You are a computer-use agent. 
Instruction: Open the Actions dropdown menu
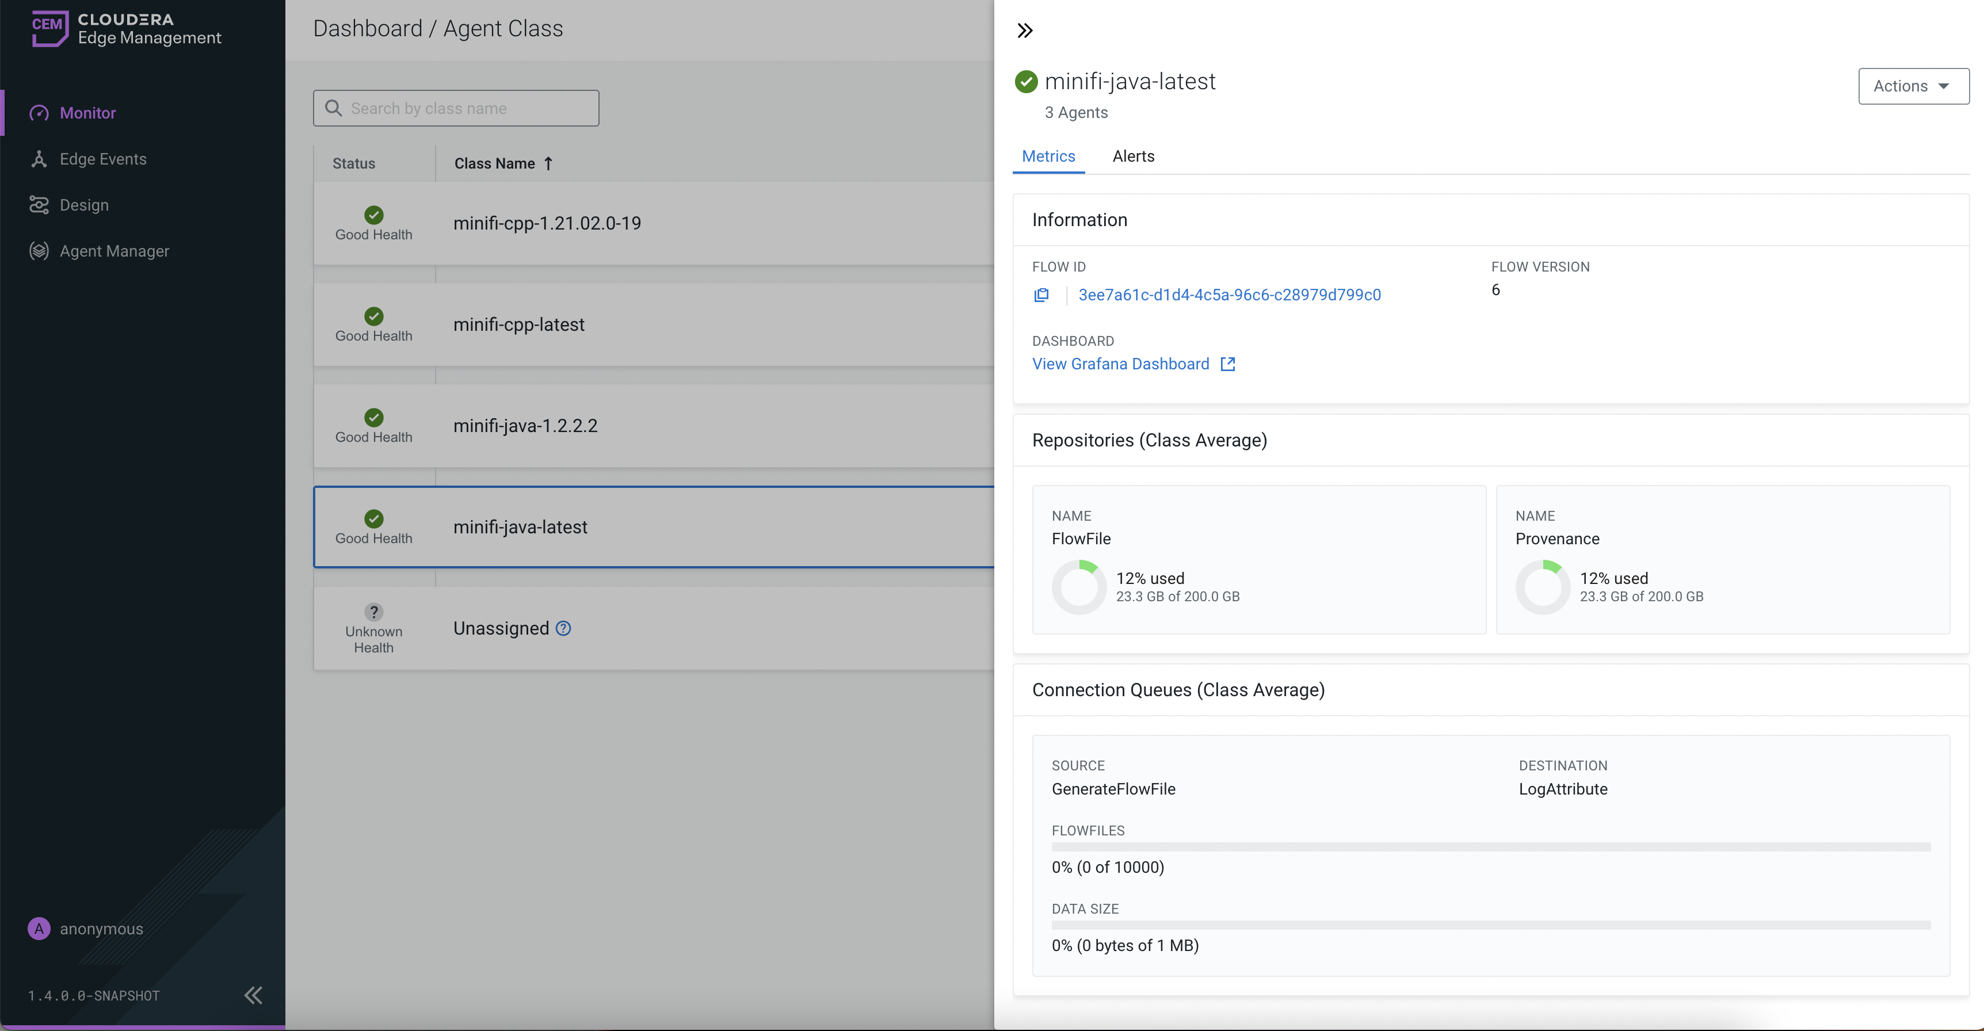click(1913, 86)
